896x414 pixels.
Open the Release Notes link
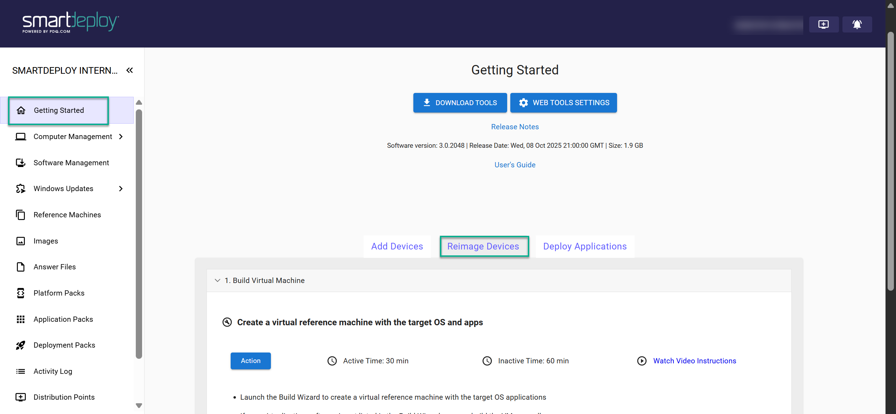[515, 127]
